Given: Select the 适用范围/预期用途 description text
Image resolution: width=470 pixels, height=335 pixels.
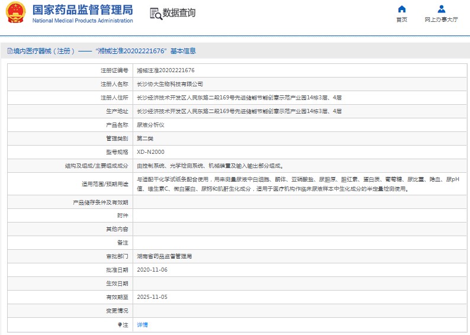Looking at the screenshot, I should click(x=298, y=184).
